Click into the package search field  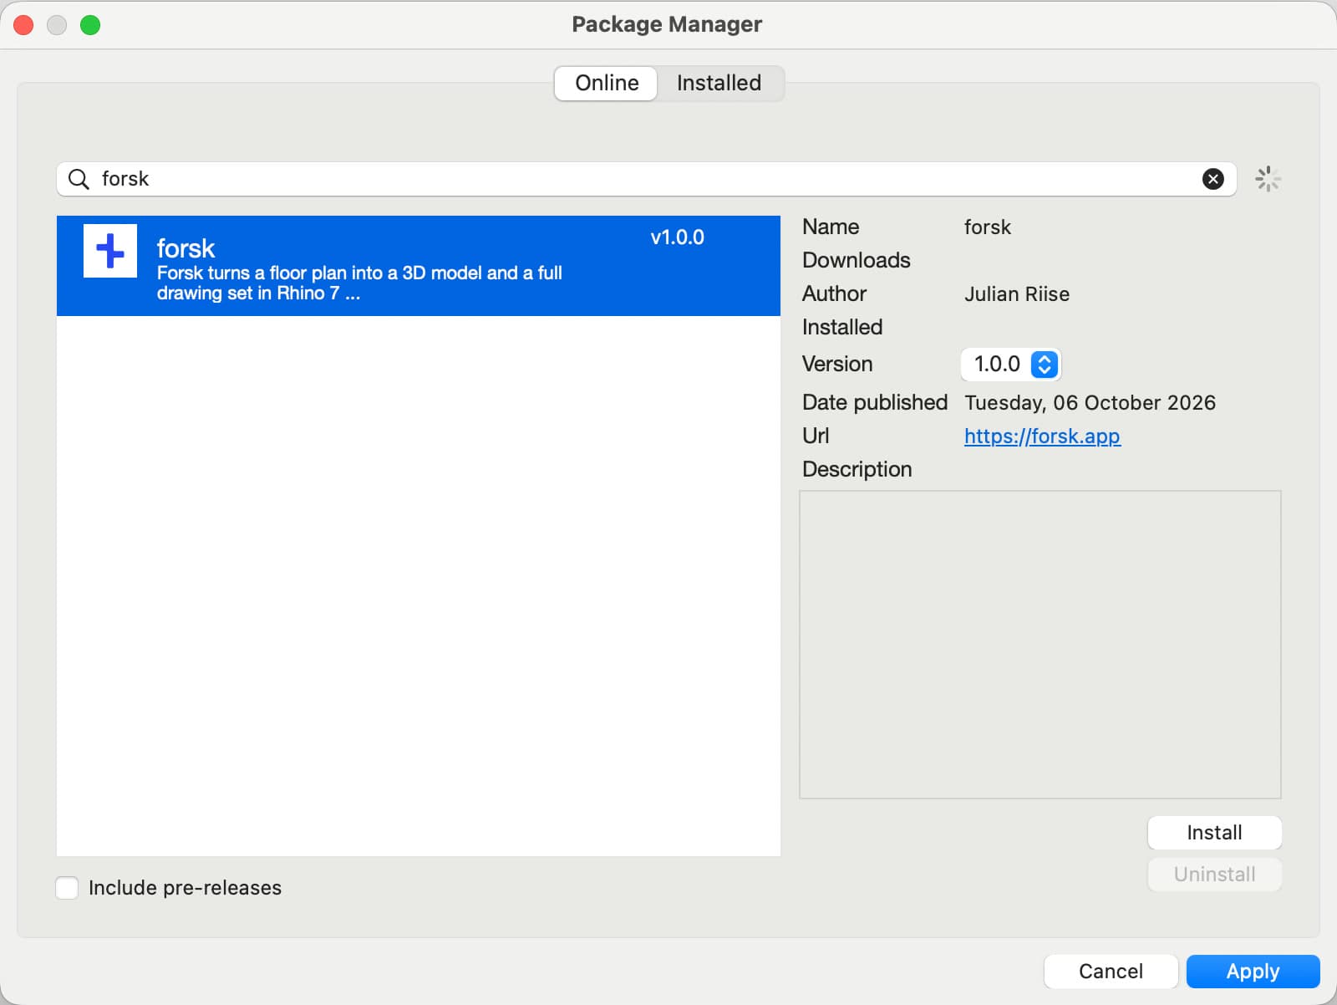[647, 179]
